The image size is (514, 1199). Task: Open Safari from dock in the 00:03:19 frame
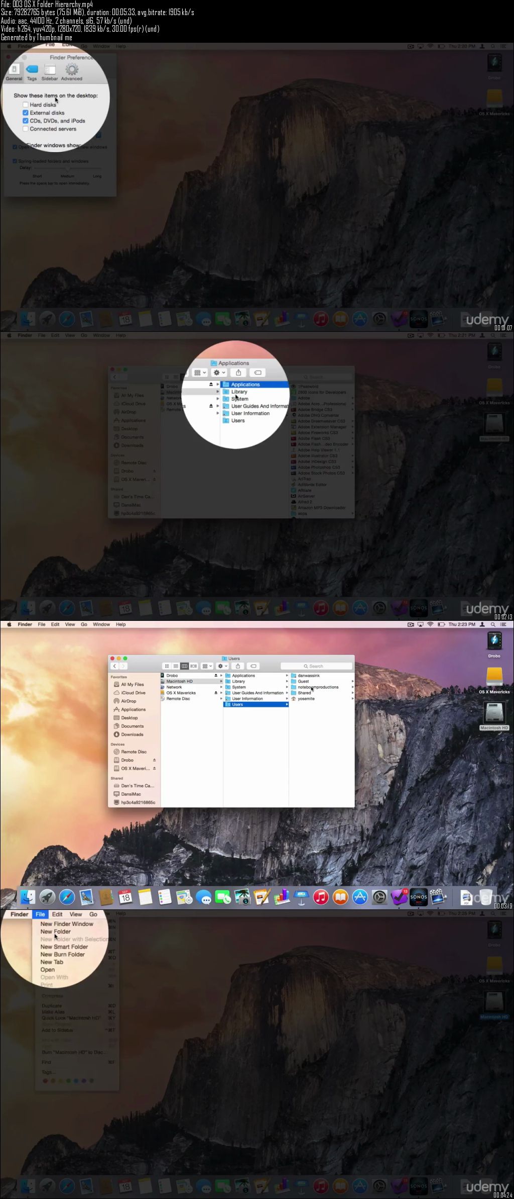tap(67, 897)
